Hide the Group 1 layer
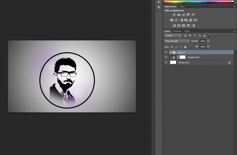Viewport: 237px width, 155px height. click(x=166, y=52)
